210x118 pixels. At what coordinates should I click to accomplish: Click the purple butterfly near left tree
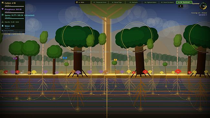coord(15,58)
